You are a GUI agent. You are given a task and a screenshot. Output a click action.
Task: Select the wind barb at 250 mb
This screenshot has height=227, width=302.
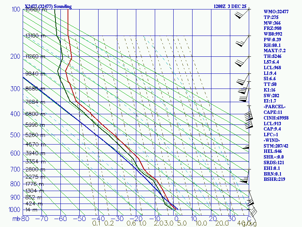tap(243, 79)
